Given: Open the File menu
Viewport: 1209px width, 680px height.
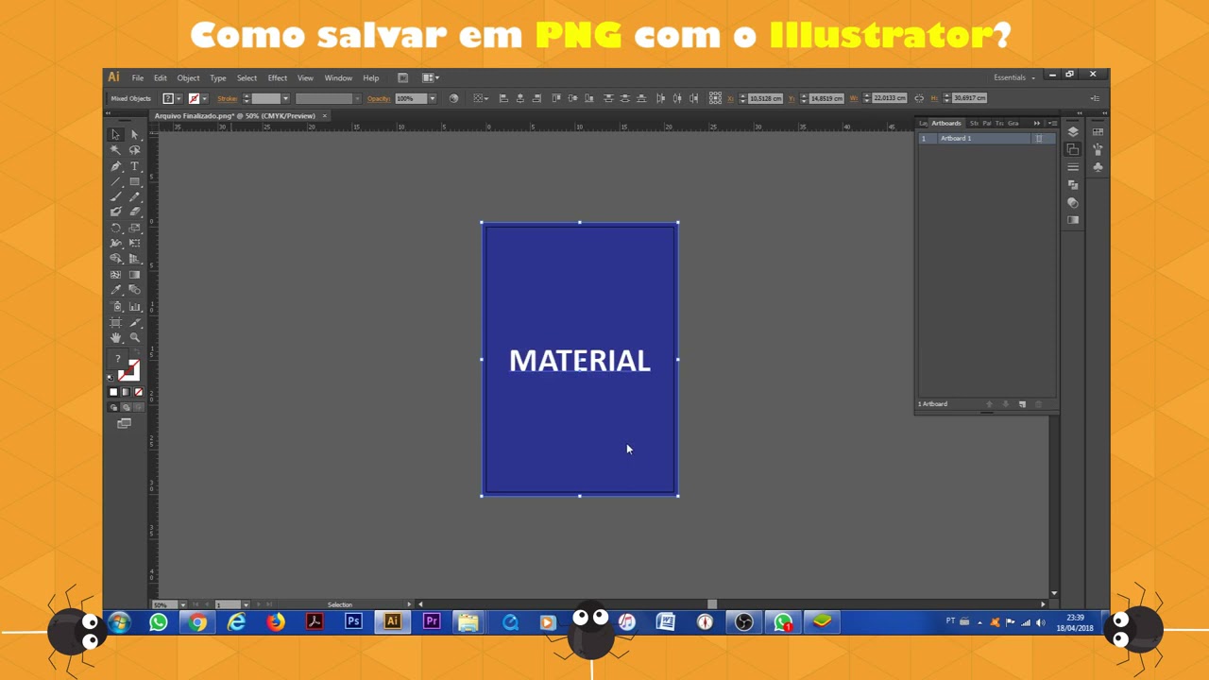Looking at the screenshot, I should [138, 77].
